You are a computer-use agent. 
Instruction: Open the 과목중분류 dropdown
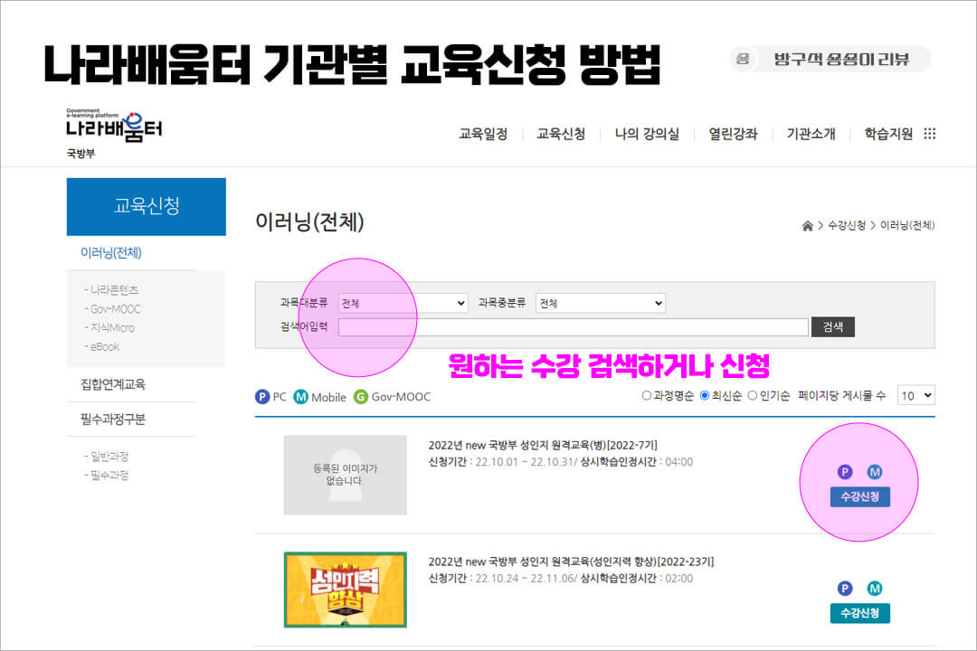click(x=601, y=304)
